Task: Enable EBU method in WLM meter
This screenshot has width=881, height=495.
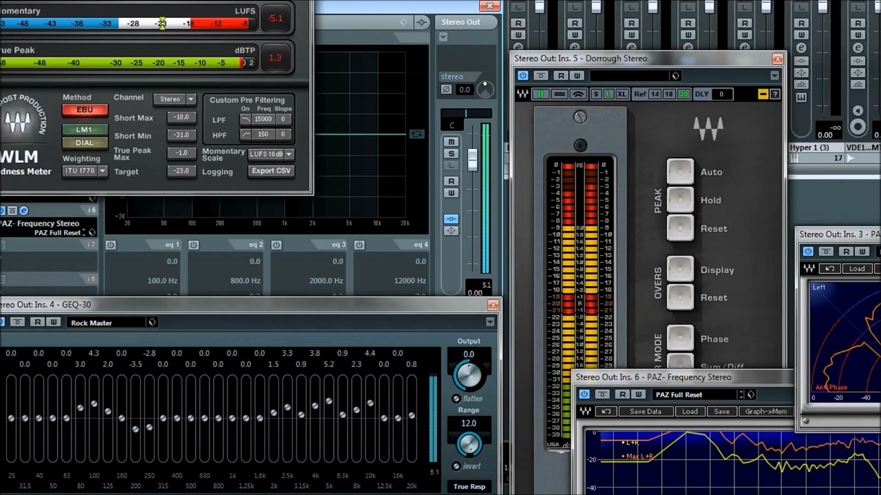Action: point(85,110)
